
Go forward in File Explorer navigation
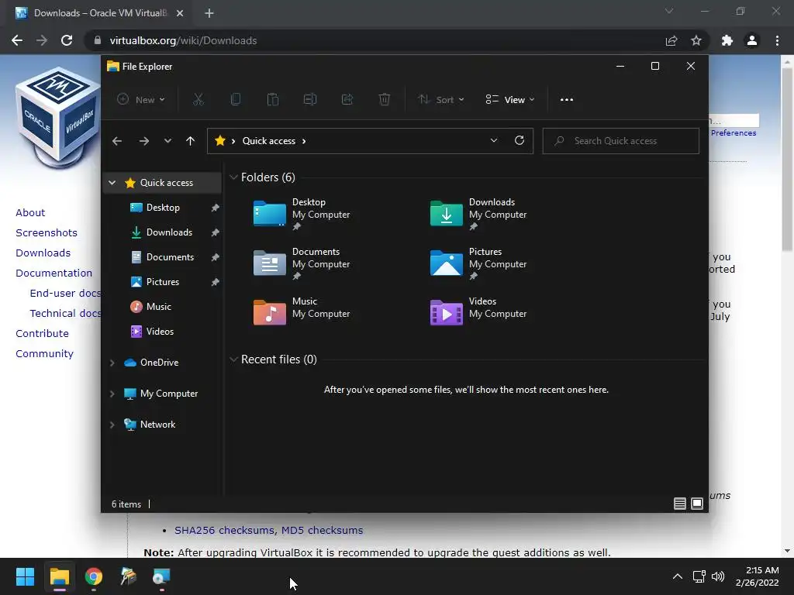tap(143, 141)
